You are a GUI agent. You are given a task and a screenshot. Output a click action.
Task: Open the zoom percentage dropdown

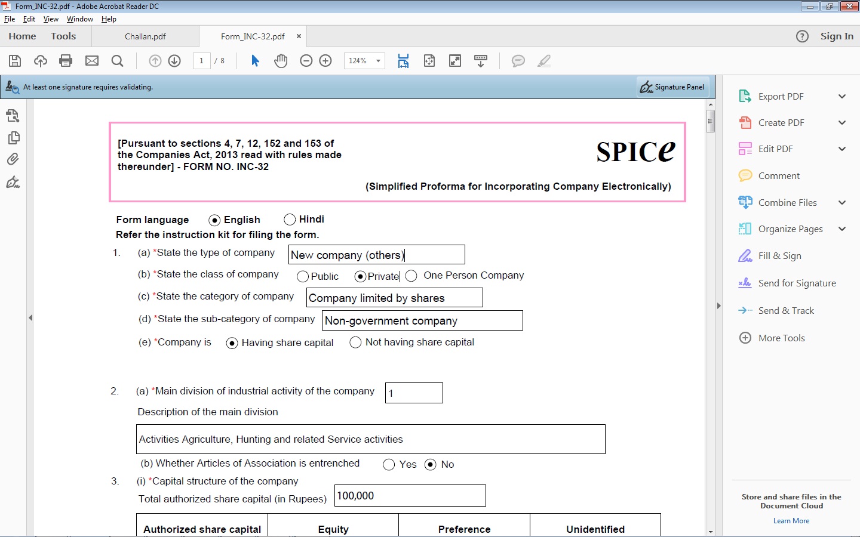pyautogui.click(x=377, y=60)
